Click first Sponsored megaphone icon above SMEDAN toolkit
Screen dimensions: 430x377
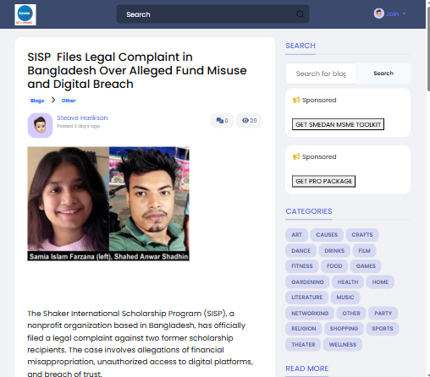click(296, 100)
